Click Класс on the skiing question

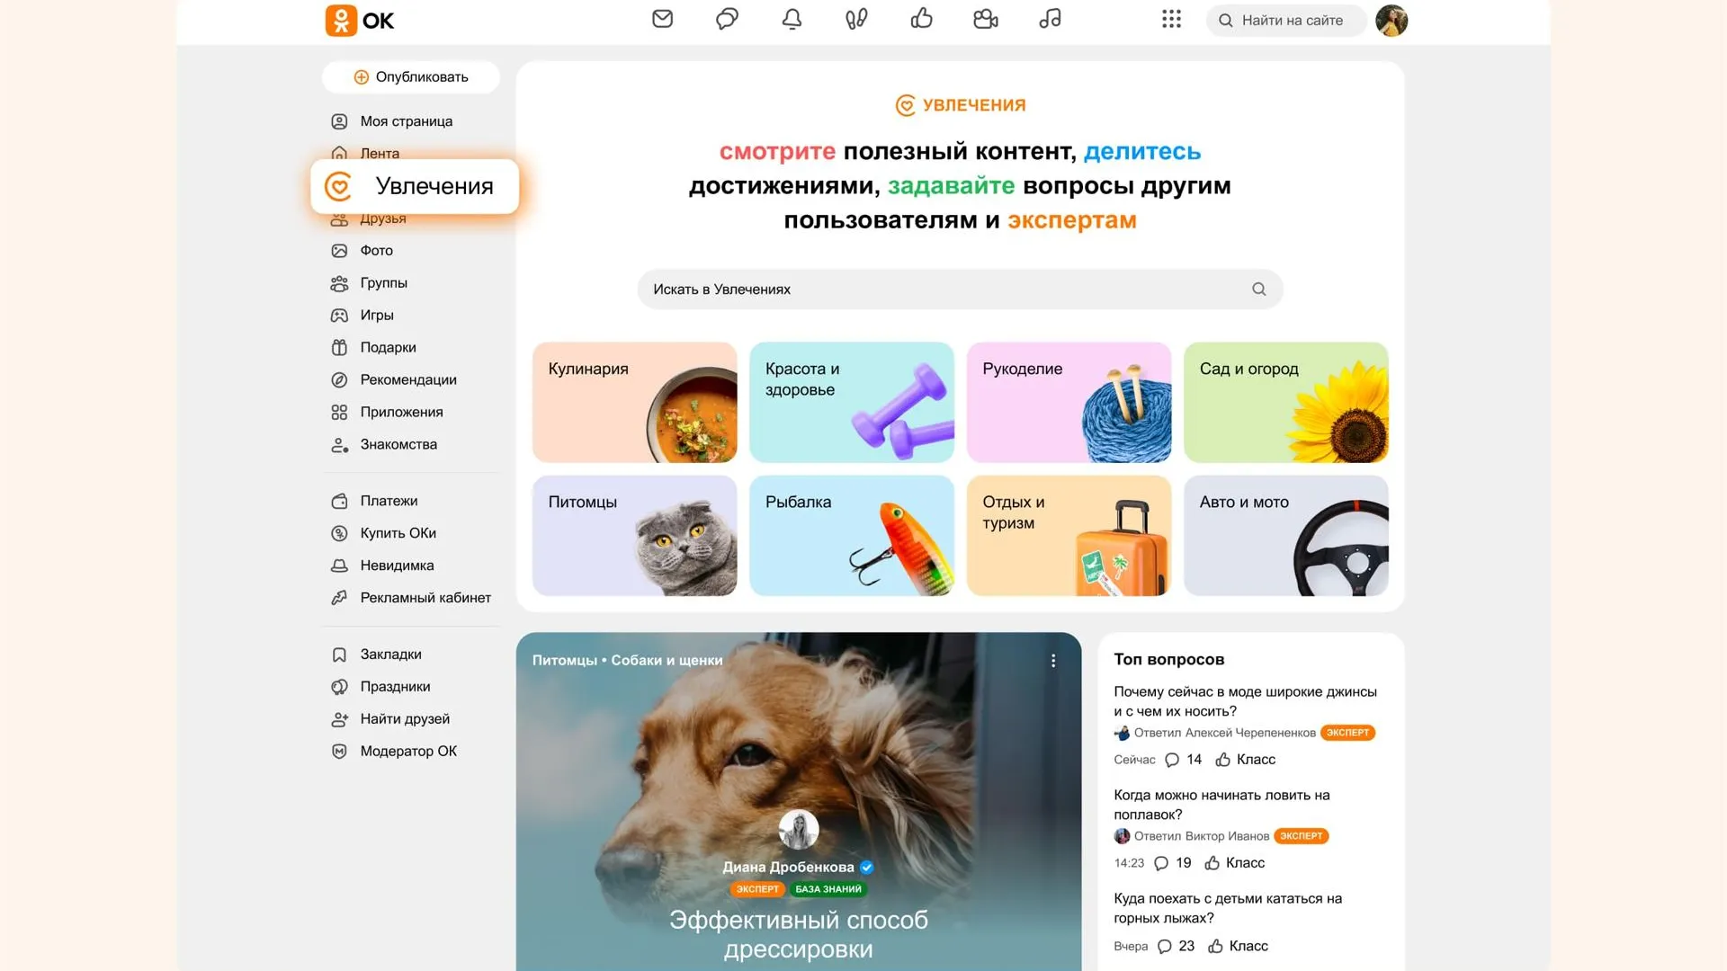1238,947
